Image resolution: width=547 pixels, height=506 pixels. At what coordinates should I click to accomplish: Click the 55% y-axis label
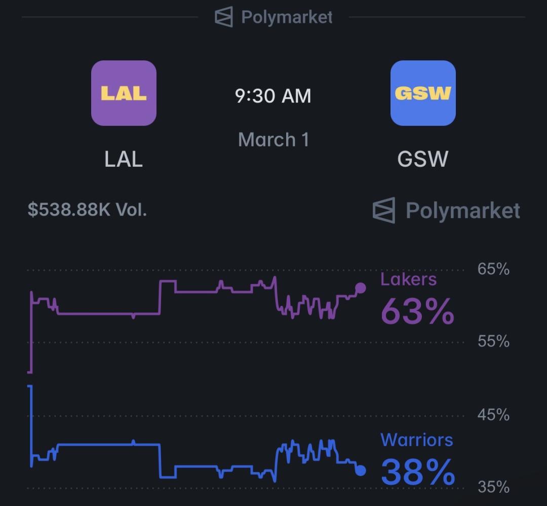pyautogui.click(x=493, y=342)
